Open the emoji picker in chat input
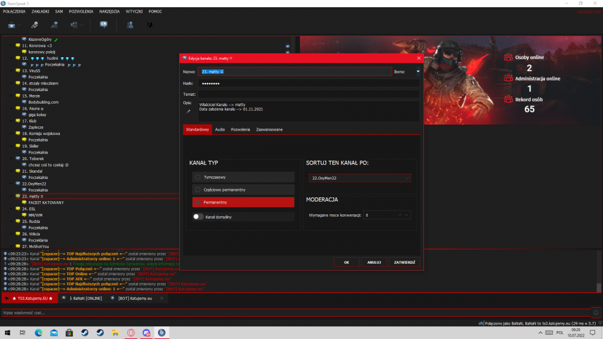This screenshot has width=603, height=339. click(x=596, y=313)
